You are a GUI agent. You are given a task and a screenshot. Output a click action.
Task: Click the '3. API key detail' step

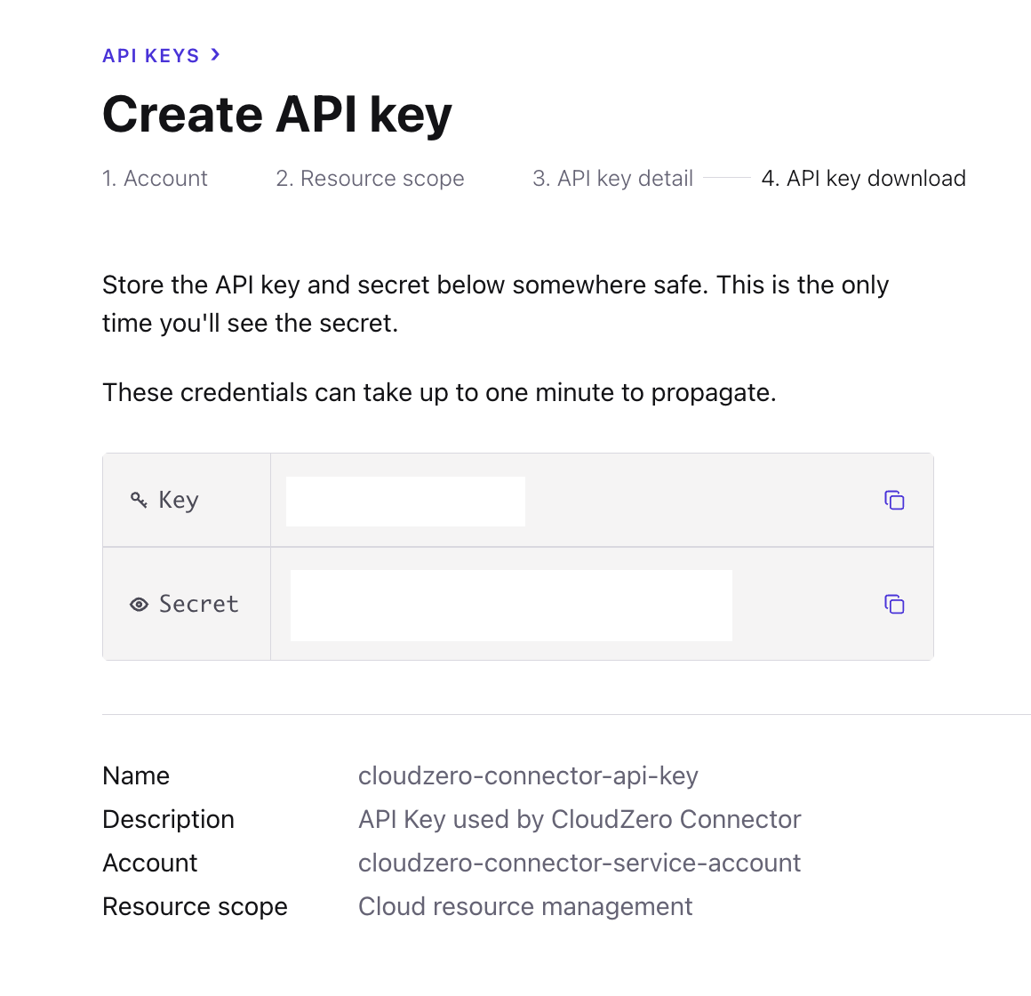(612, 178)
